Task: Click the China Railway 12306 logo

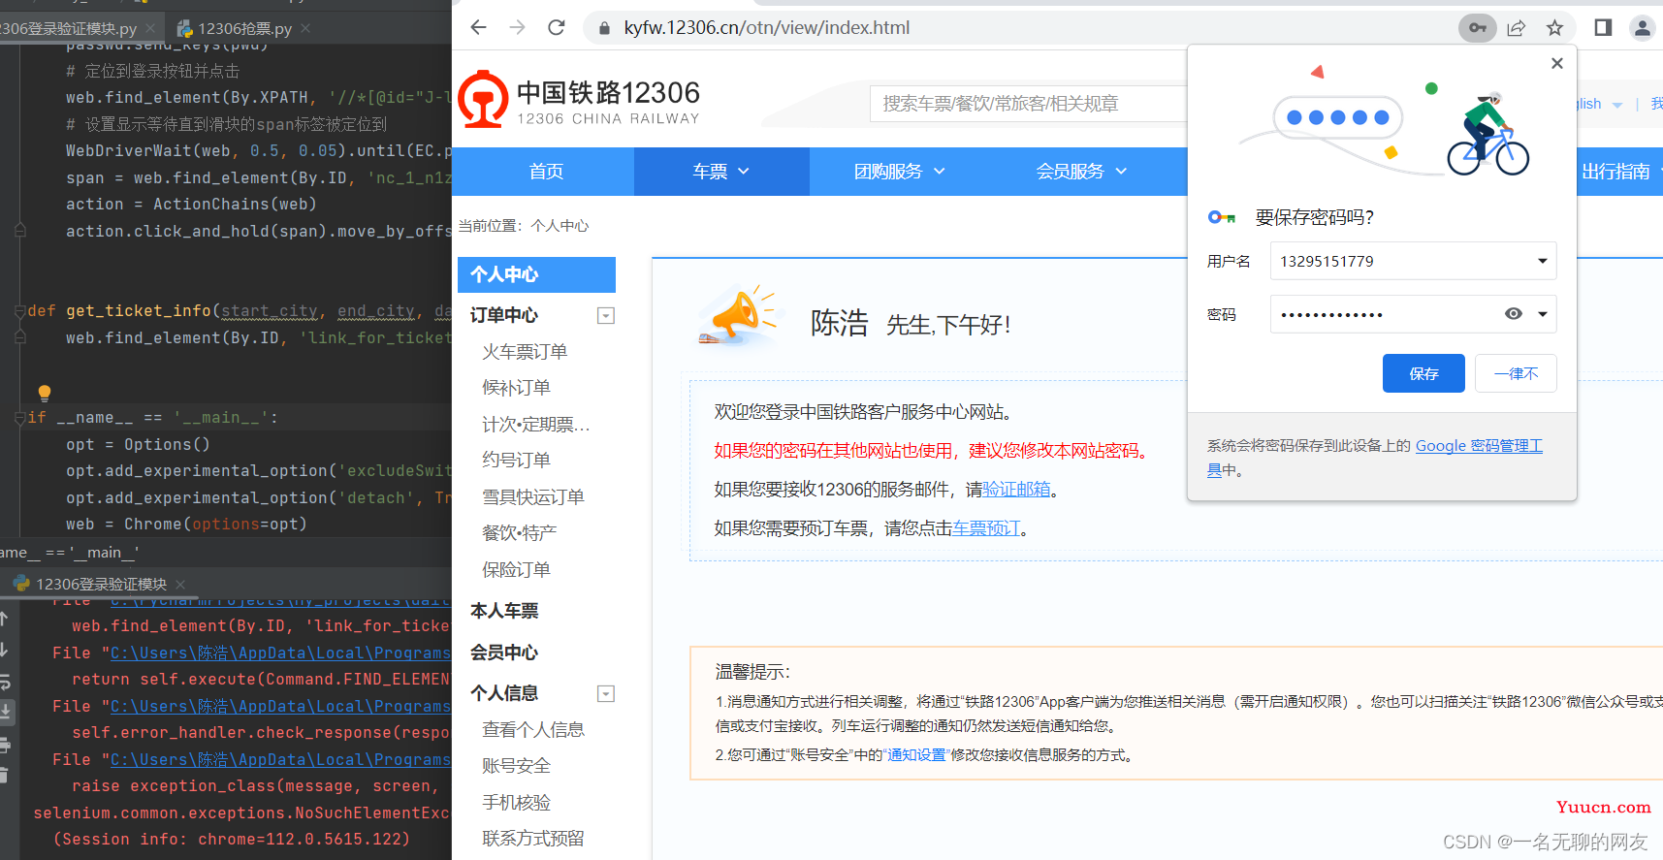Action: click(x=579, y=100)
